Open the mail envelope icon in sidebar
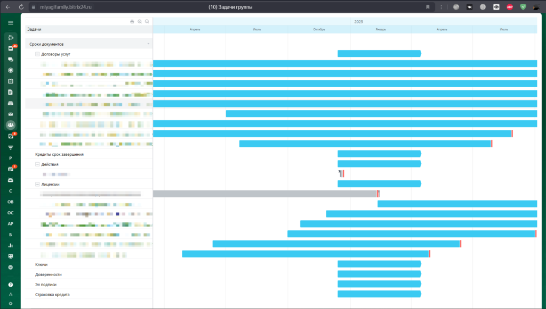This screenshot has height=309, width=546. click(11, 114)
